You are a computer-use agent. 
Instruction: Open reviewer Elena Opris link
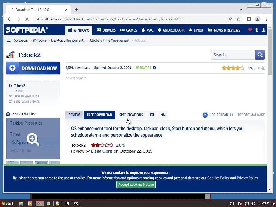coord(102,151)
